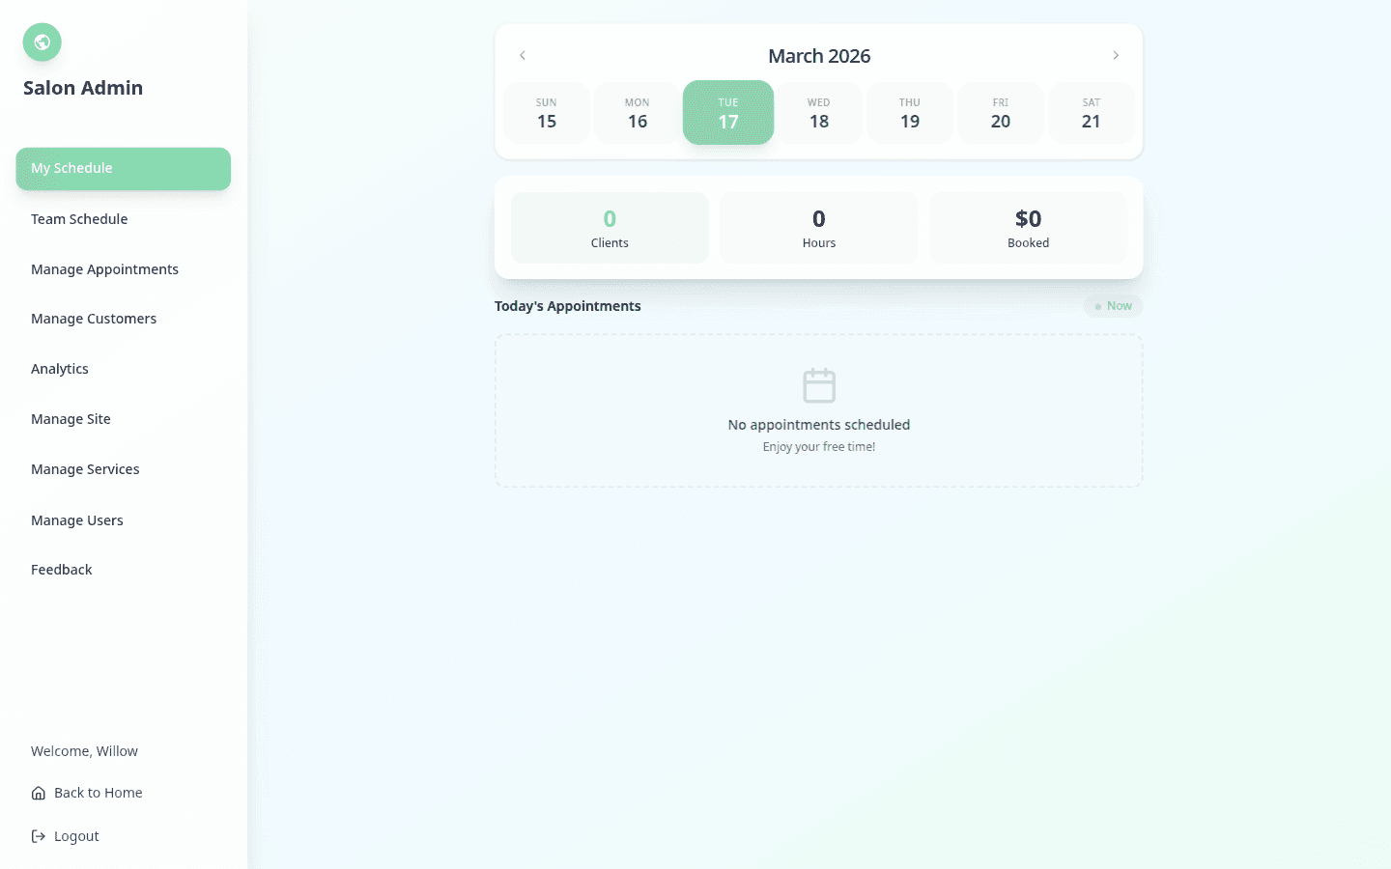Click the calendar icon in the empty appointments area

[x=818, y=384]
